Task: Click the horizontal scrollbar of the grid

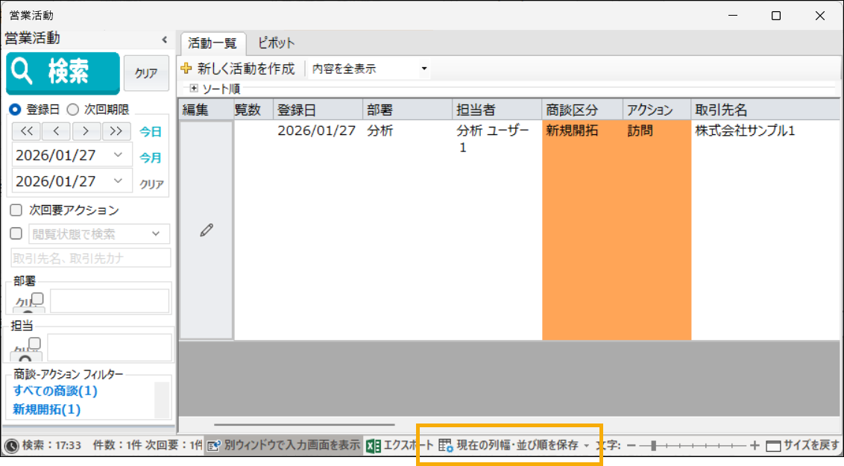Action: click(x=304, y=424)
